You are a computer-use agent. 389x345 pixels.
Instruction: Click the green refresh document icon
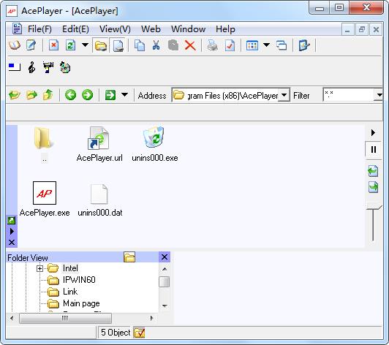point(70,45)
